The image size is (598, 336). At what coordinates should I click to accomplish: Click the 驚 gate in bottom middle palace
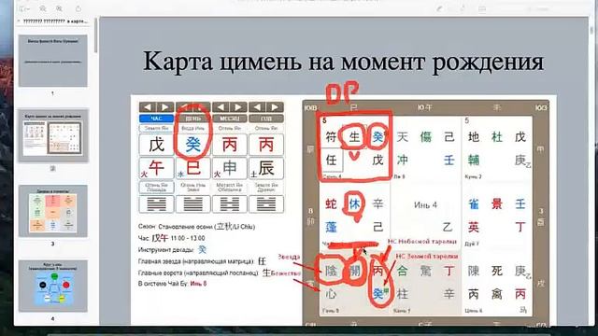pos(426,271)
